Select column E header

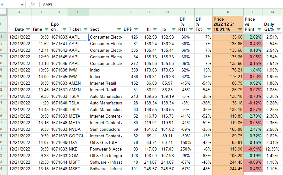pos(105,12)
